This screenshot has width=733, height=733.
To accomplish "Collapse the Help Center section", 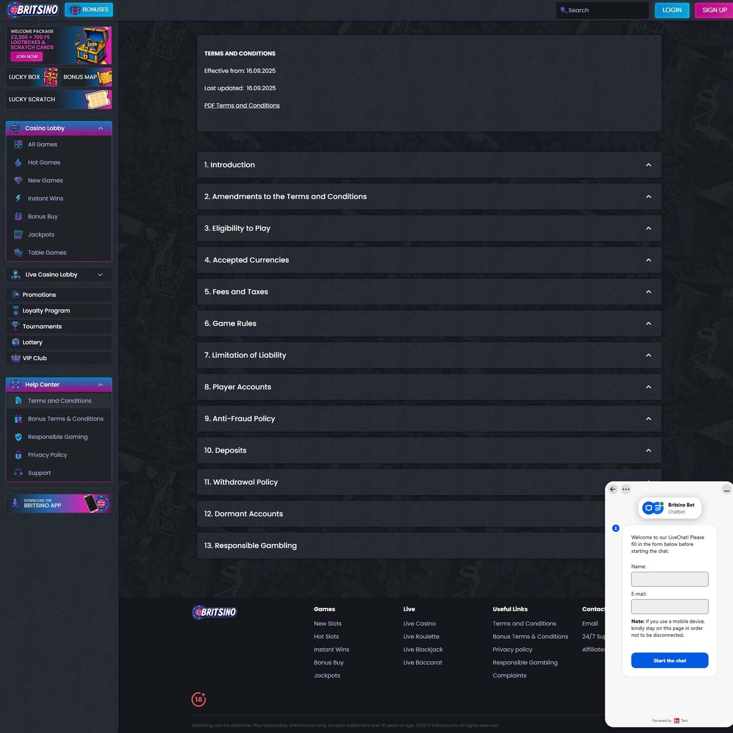I will pyautogui.click(x=100, y=385).
